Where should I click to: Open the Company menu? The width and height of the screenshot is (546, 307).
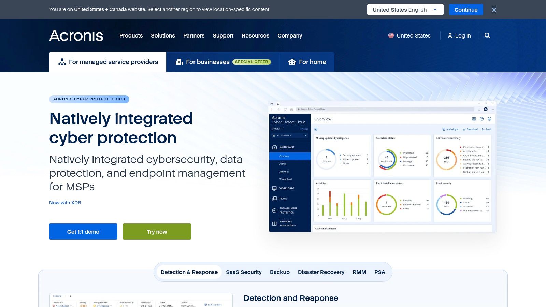pyautogui.click(x=290, y=35)
